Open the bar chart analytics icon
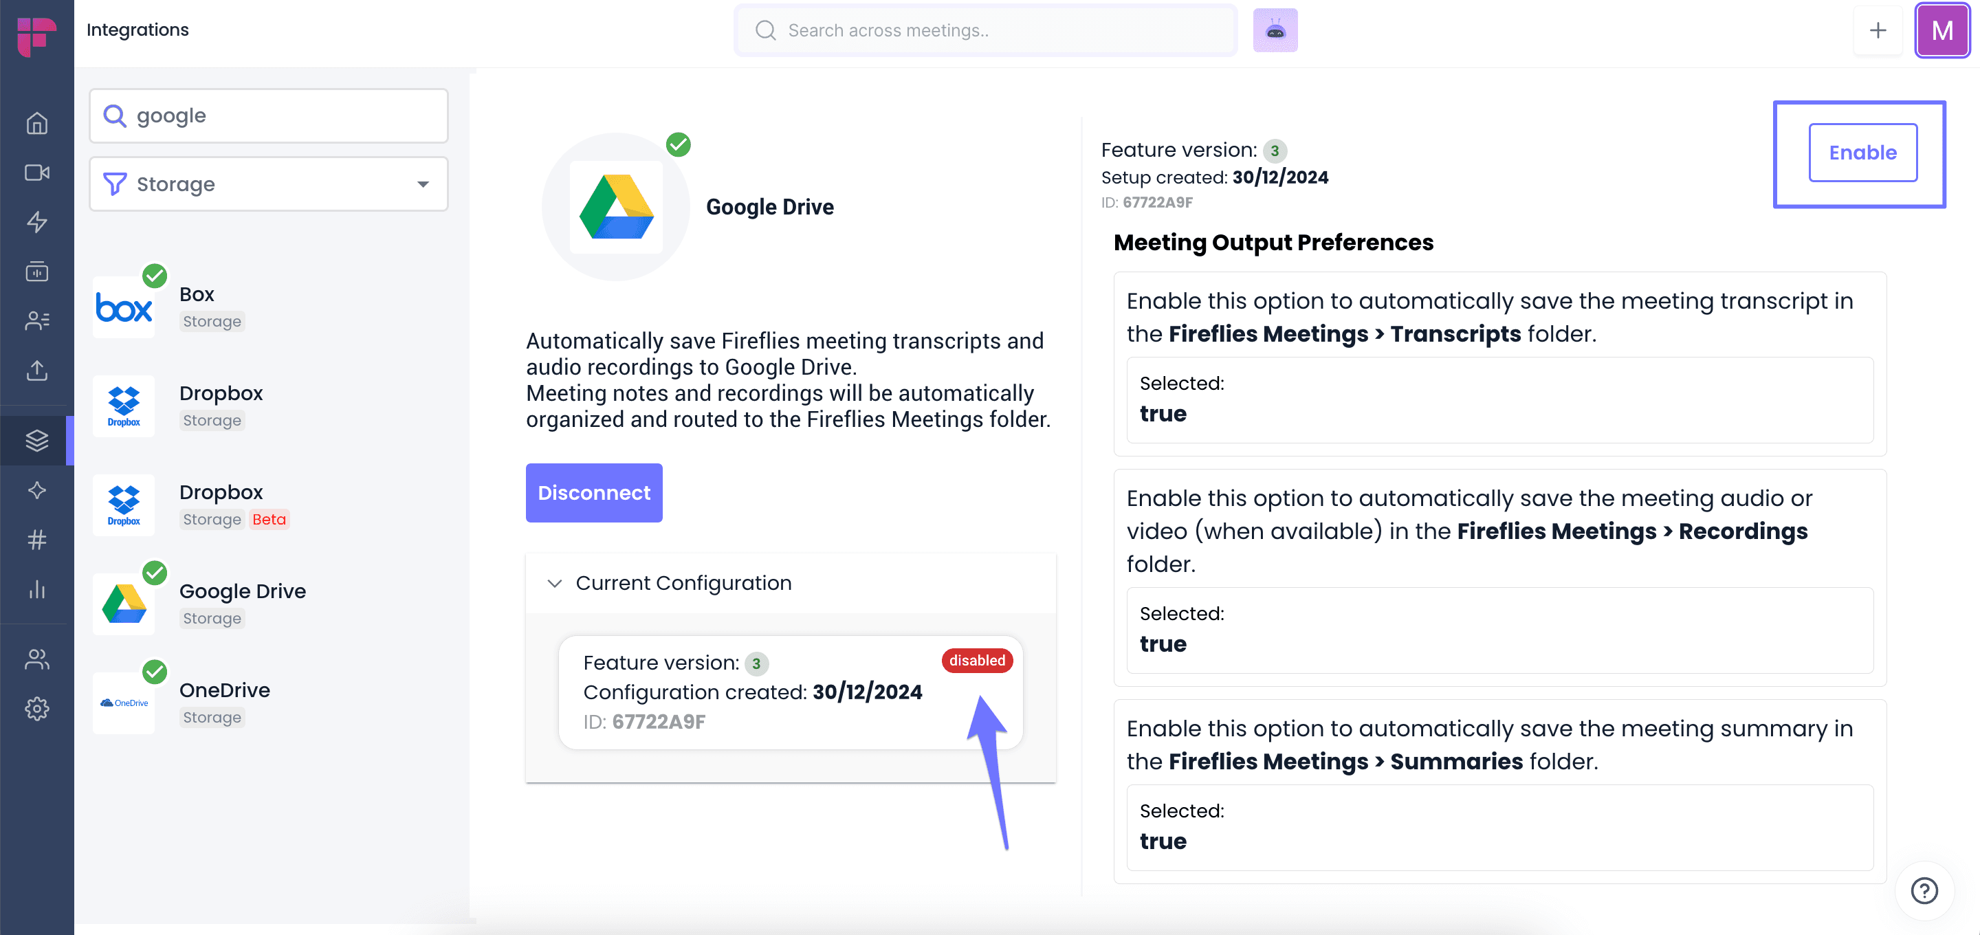The height and width of the screenshot is (935, 1980). pos(37,590)
